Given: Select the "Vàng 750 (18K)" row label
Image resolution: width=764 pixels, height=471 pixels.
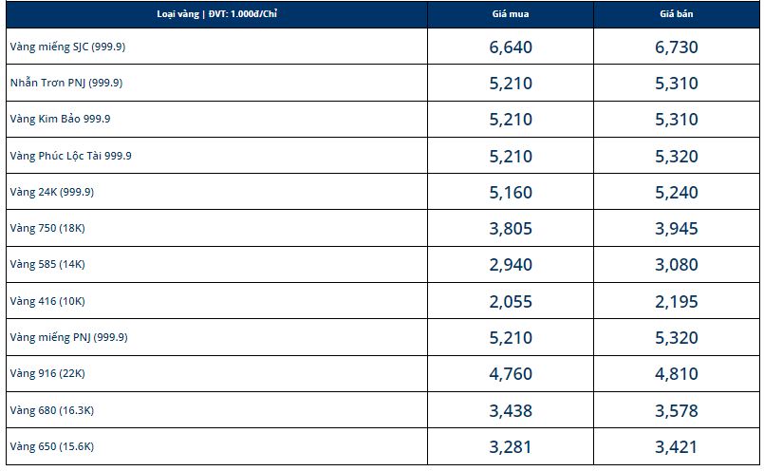Looking at the screenshot, I should click(x=47, y=228).
